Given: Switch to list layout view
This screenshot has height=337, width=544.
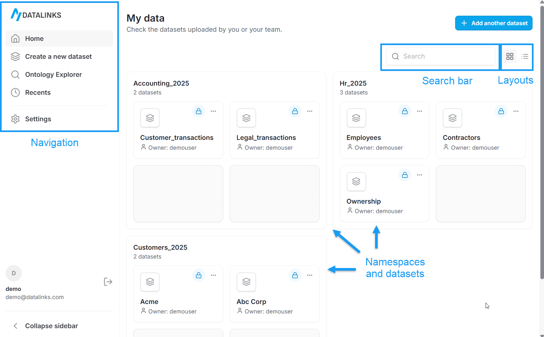Looking at the screenshot, I should (525, 56).
